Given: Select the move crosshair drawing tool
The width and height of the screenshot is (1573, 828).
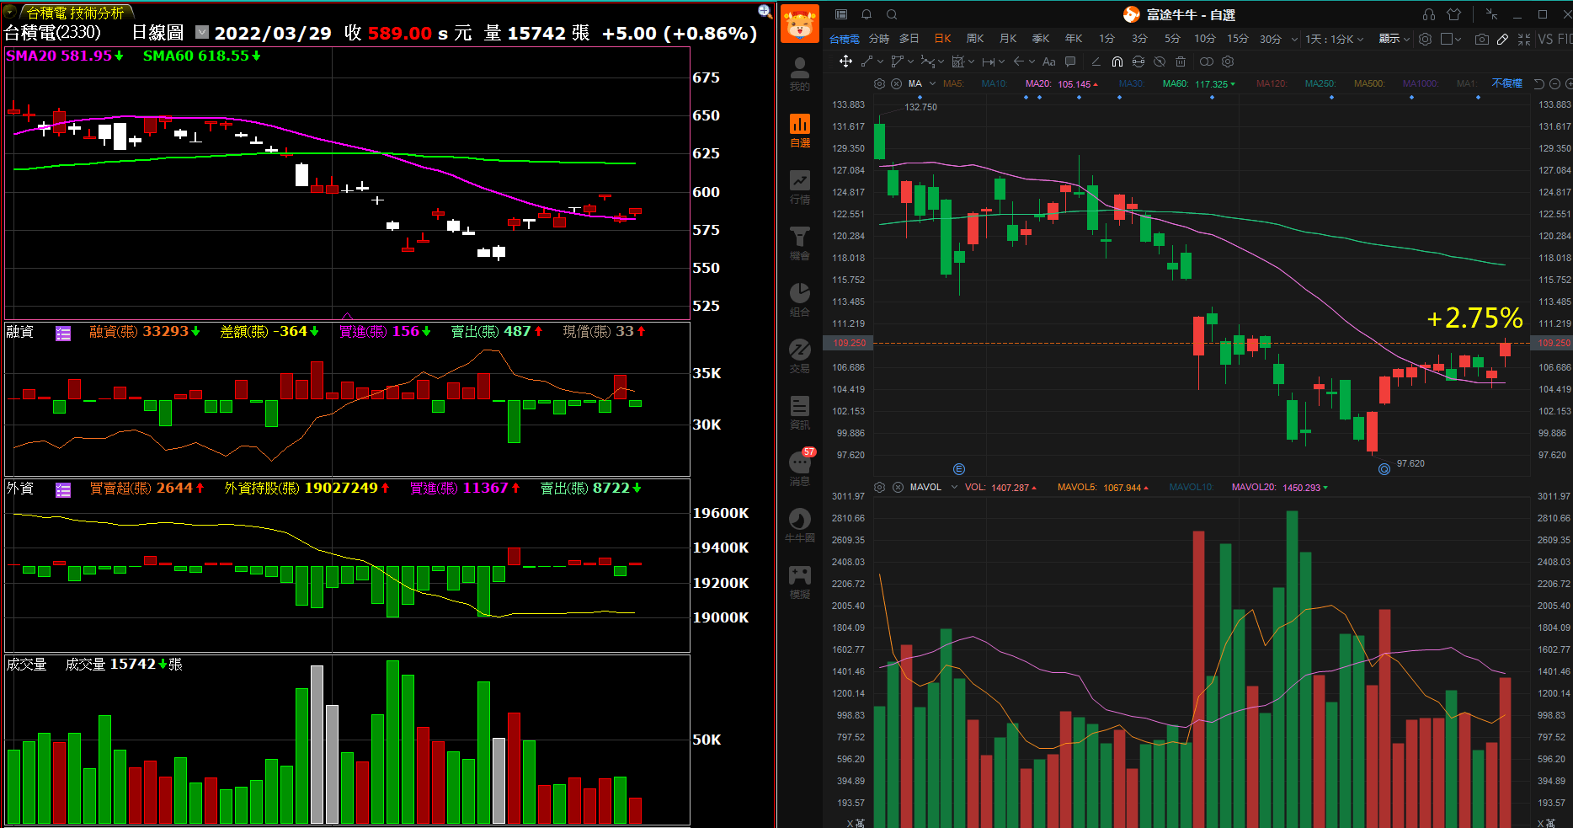Looking at the screenshot, I should 845,61.
